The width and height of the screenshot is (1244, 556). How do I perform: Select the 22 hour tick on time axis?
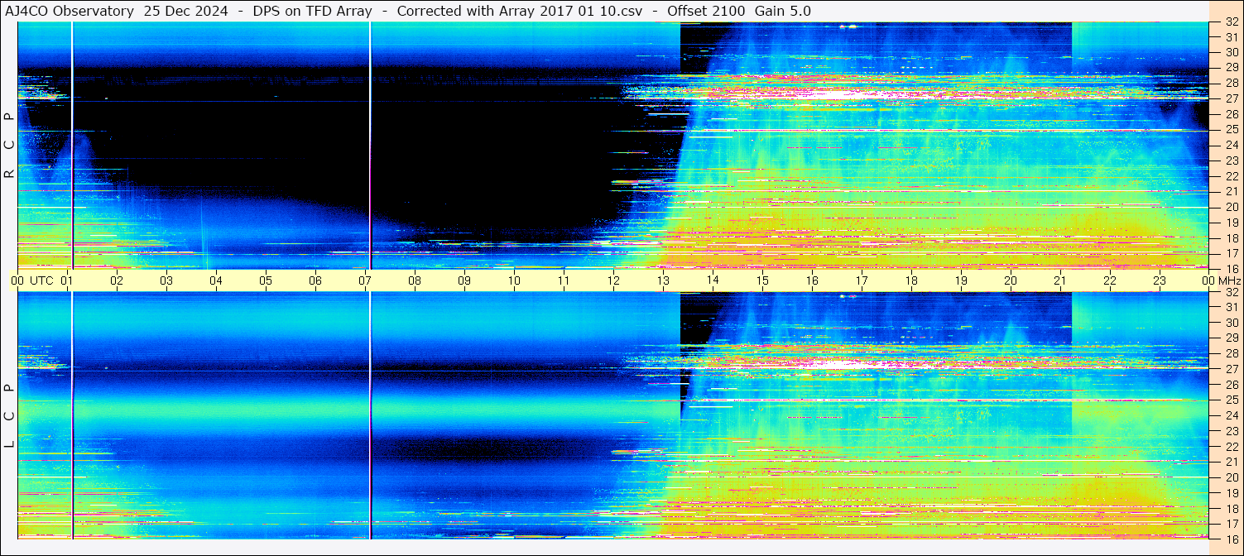click(x=1110, y=280)
